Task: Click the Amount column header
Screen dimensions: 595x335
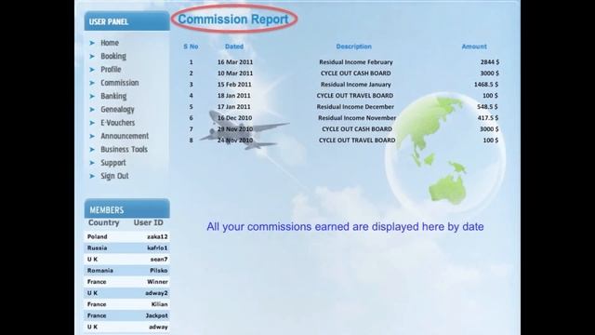Action: pyautogui.click(x=474, y=47)
